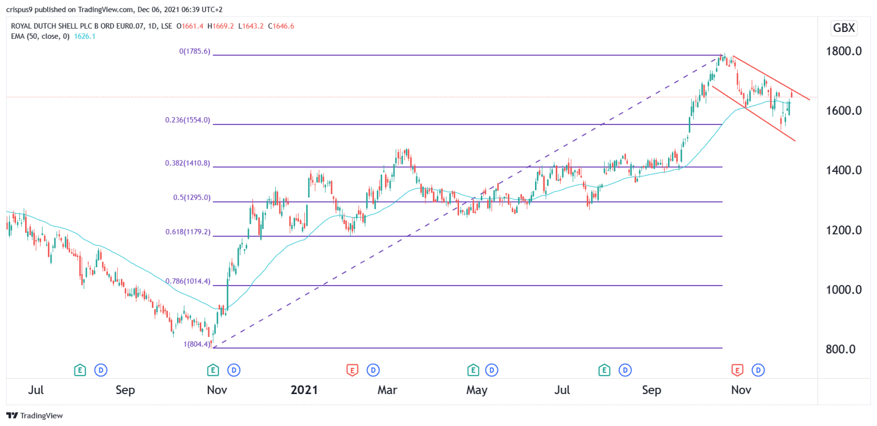Image resolution: width=877 pixels, height=426 pixels.
Task: Click the dividend circle icon below March 2021
Action: point(373,370)
